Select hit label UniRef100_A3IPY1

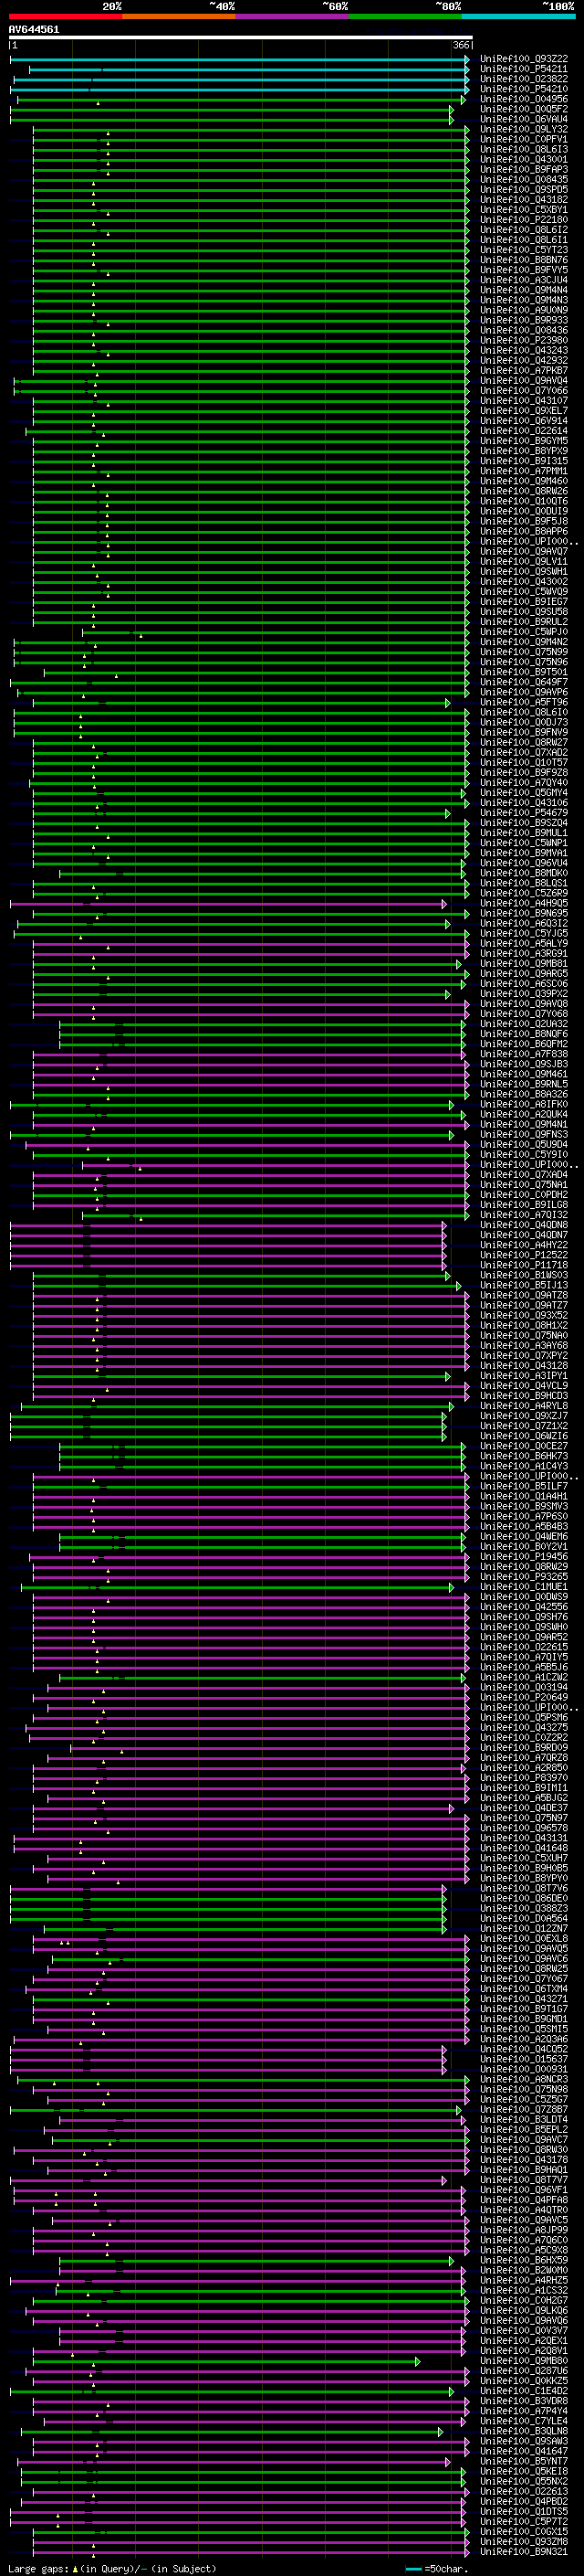tap(524, 1375)
